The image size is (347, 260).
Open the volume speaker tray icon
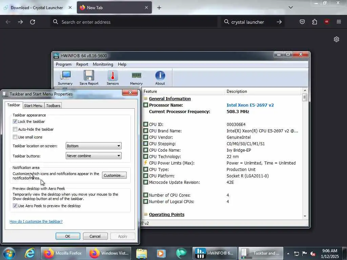pos(313,254)
